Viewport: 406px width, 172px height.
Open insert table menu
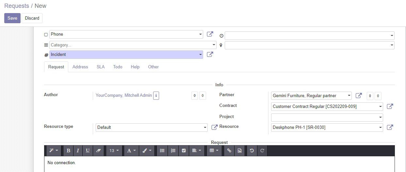214,150
